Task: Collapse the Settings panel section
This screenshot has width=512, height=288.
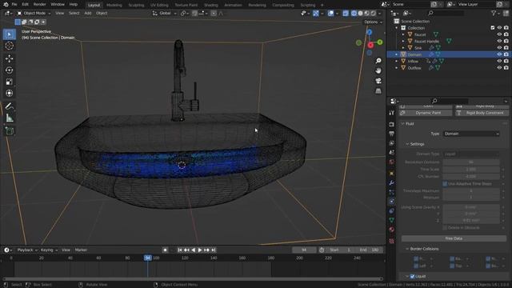Action: [407, 144]
